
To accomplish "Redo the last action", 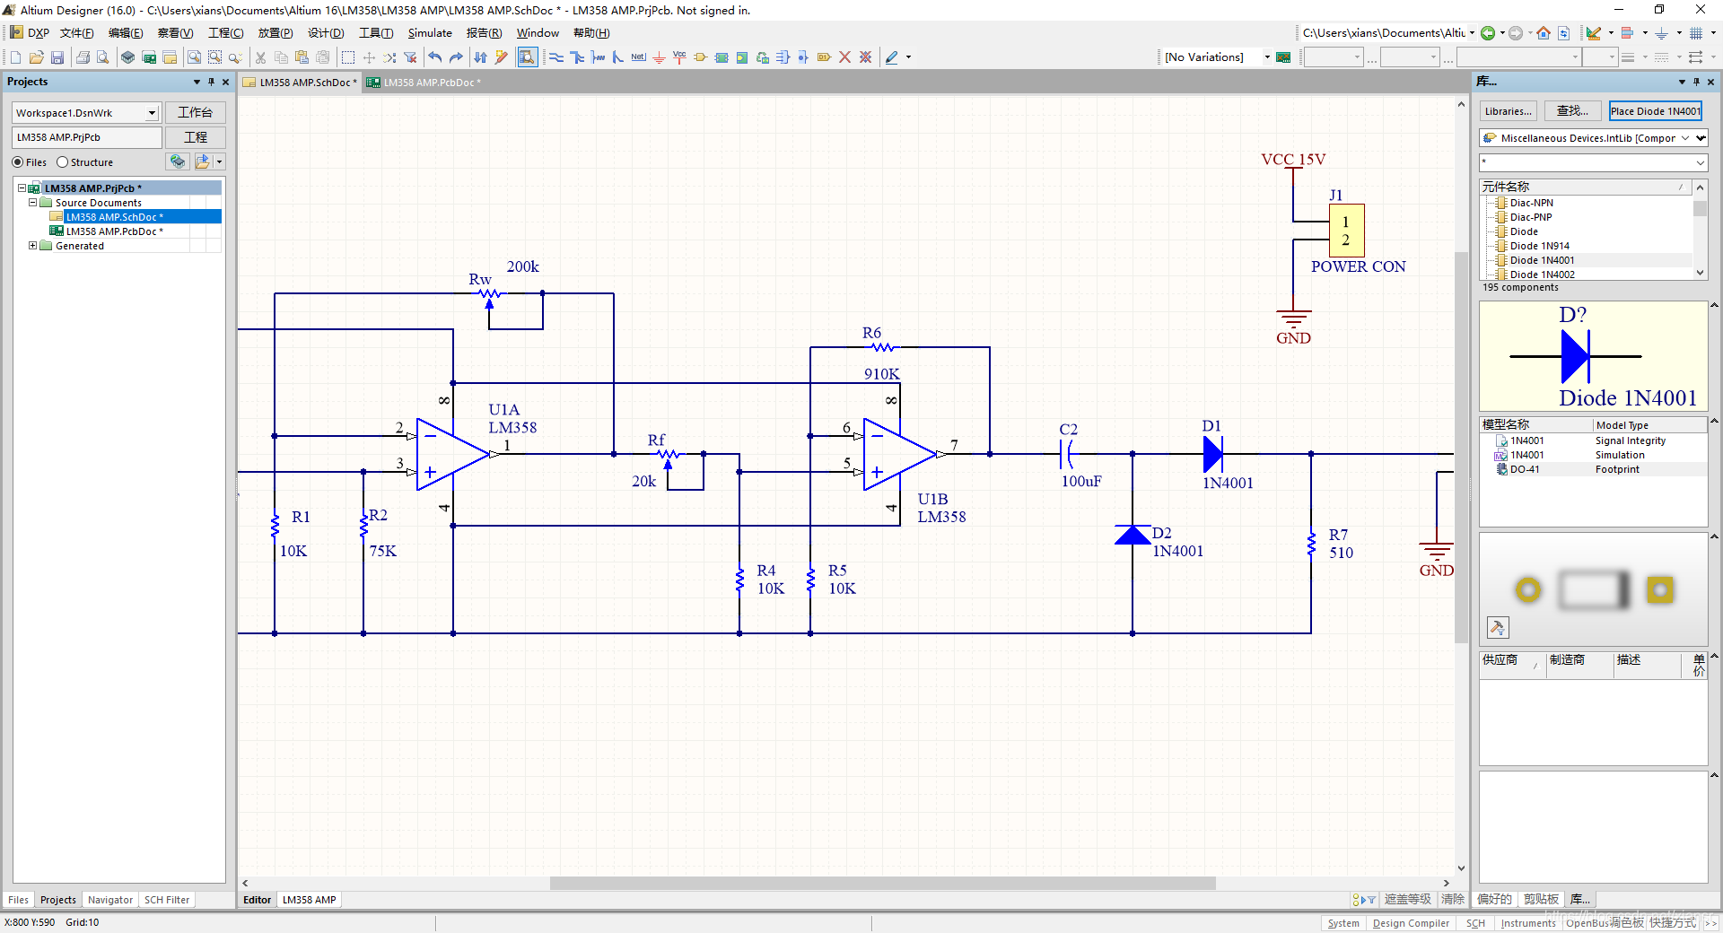I will click(456, 57).
